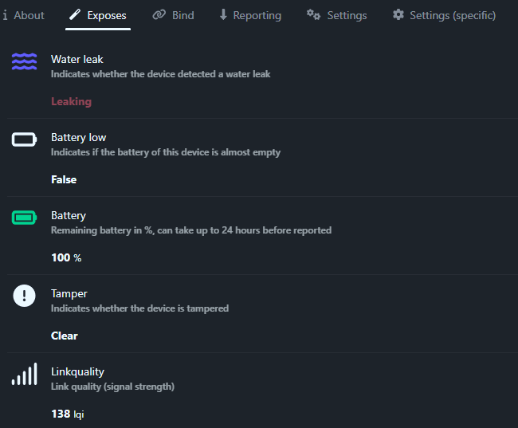This screenshot has height=428, width=518.
Task: Click the empty battery low icon
Action: pos(25,140)
